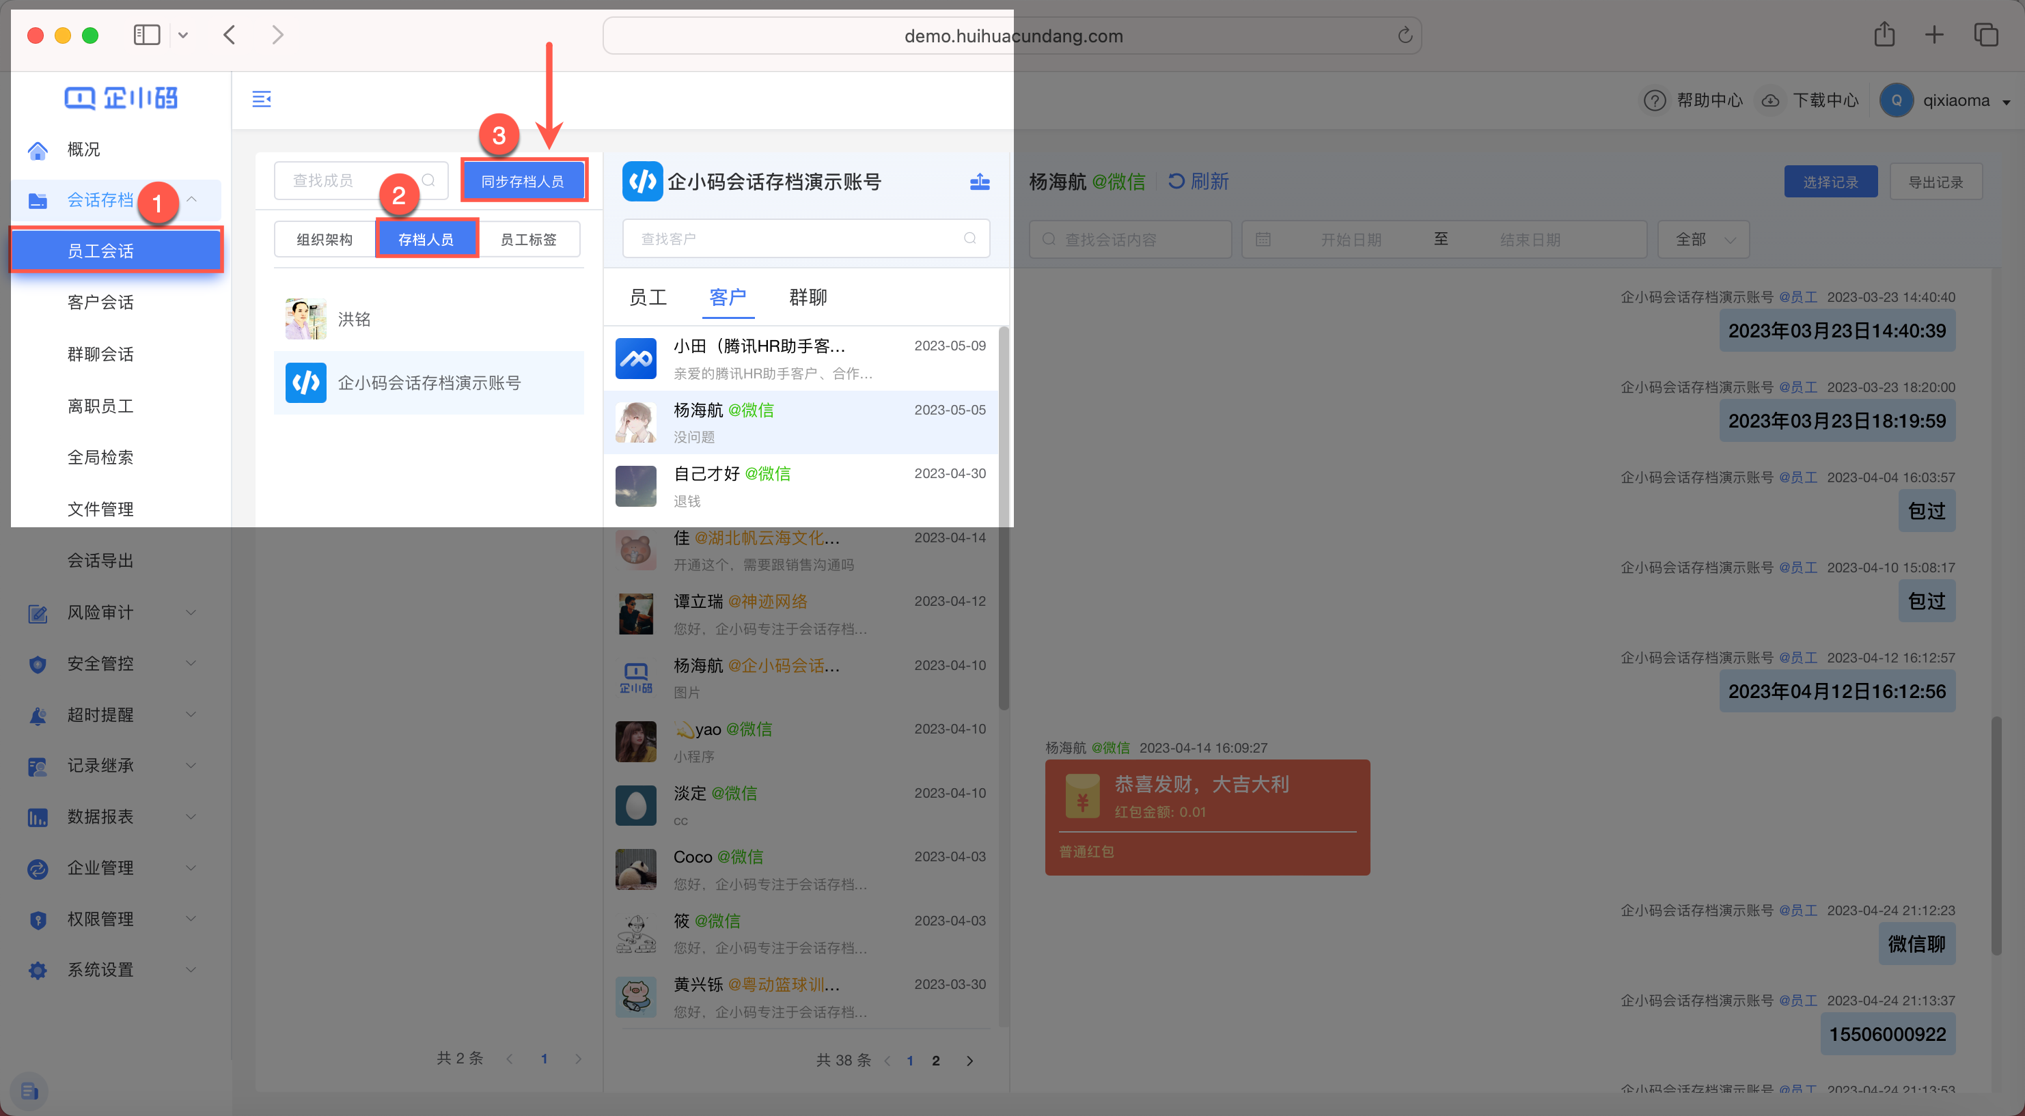The width and height of the screenshot is (2025, 1116).
Task: Click the 超时提醒 bell icon
Action: pyautogui.click(x=38, y=715)
